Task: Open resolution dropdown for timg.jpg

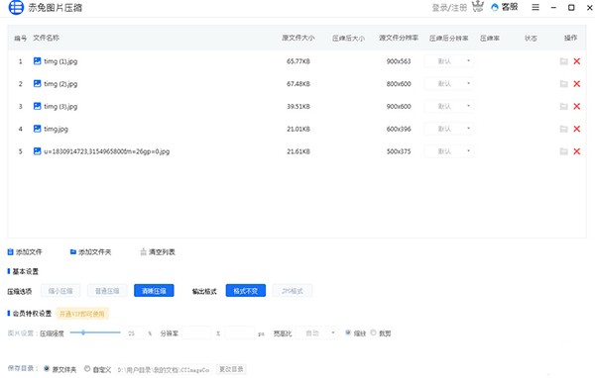Action: click(x=448, y=129)
